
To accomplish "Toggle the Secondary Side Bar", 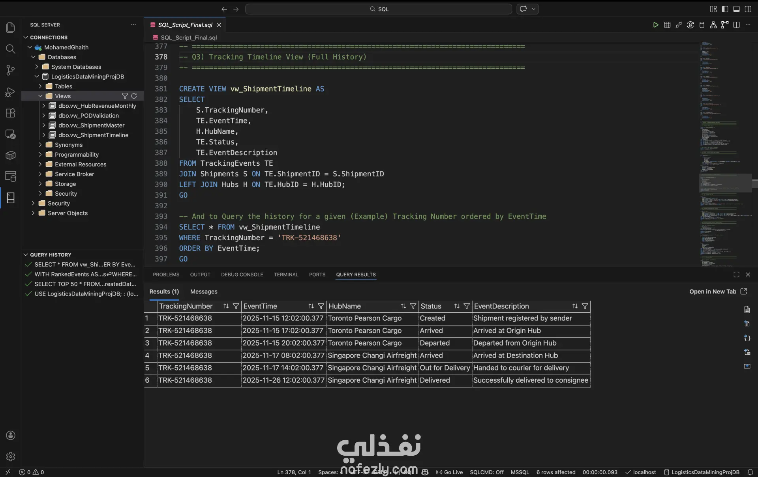I will coord(748,9).
